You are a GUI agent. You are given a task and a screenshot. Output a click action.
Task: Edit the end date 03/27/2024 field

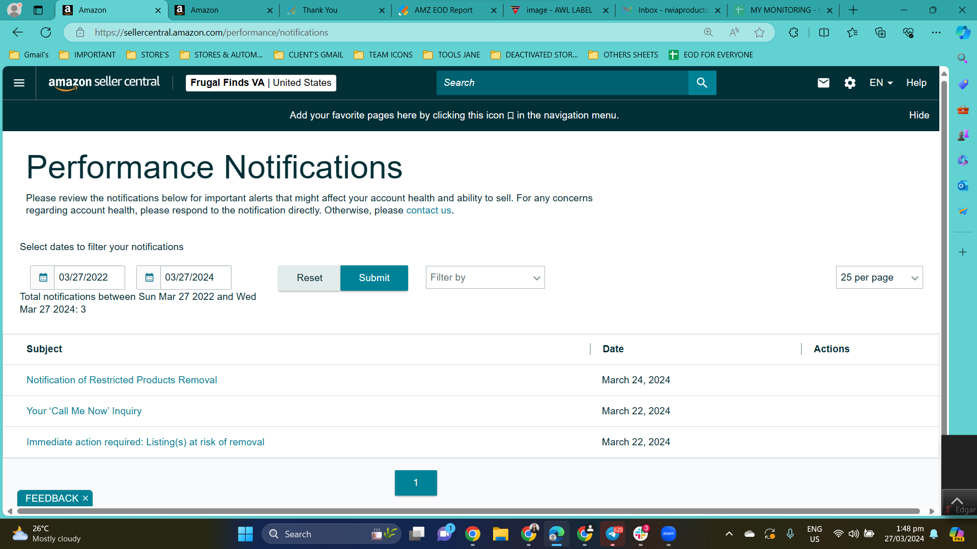[196, 278]
